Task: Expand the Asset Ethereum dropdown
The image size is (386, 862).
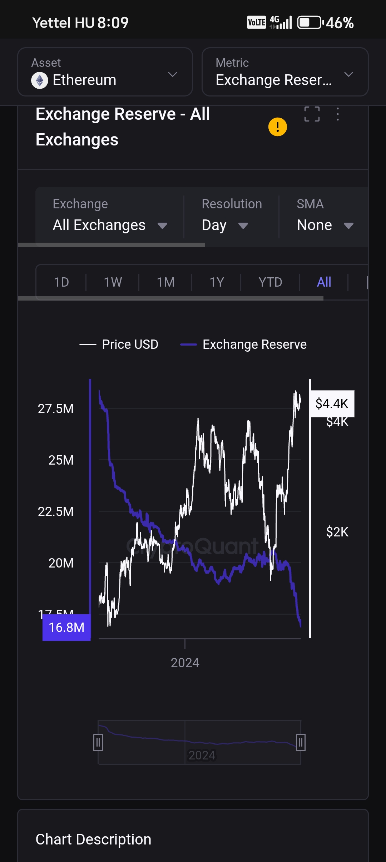Action: [x=105, y=72]
